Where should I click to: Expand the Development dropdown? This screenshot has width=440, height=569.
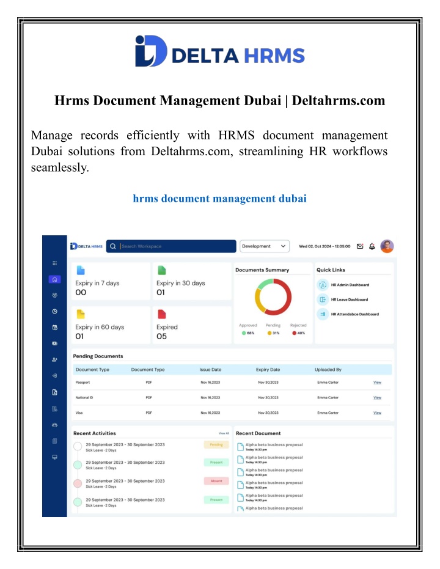(x=264, y=246)
